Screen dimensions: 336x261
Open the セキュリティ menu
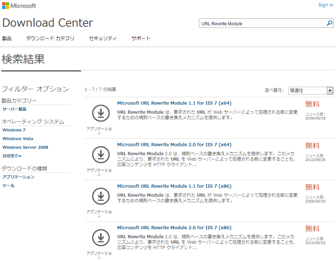(103, 39)
